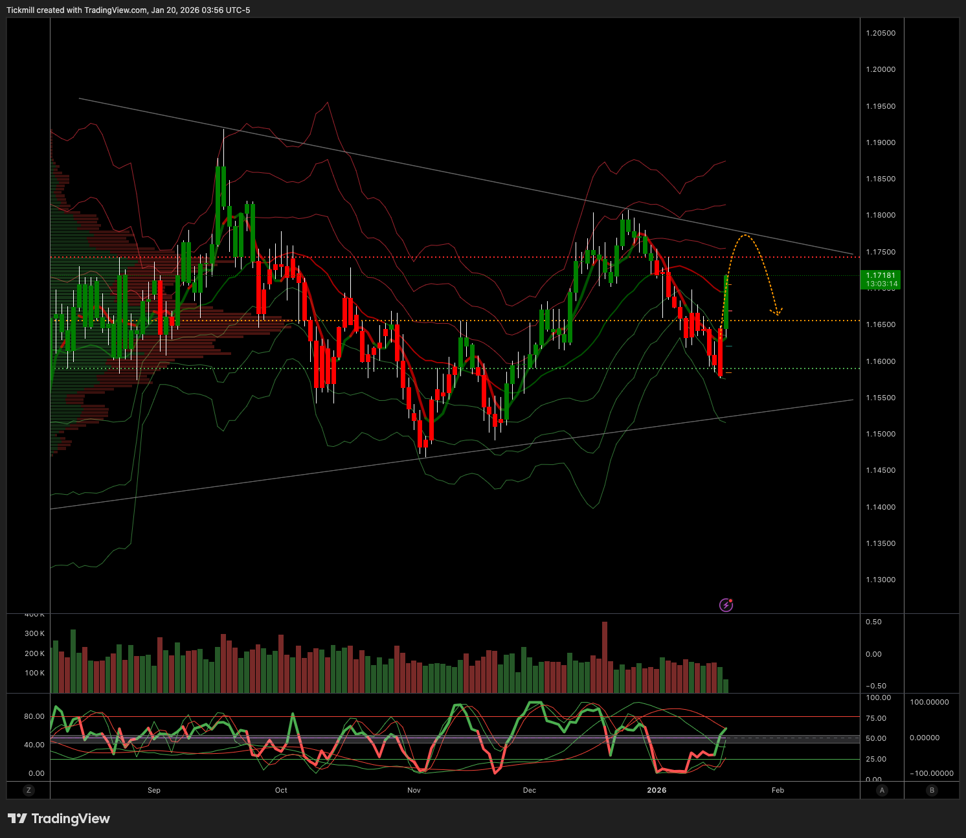
Task: Click the 2026 label on time axis
Action: (657, 790)
